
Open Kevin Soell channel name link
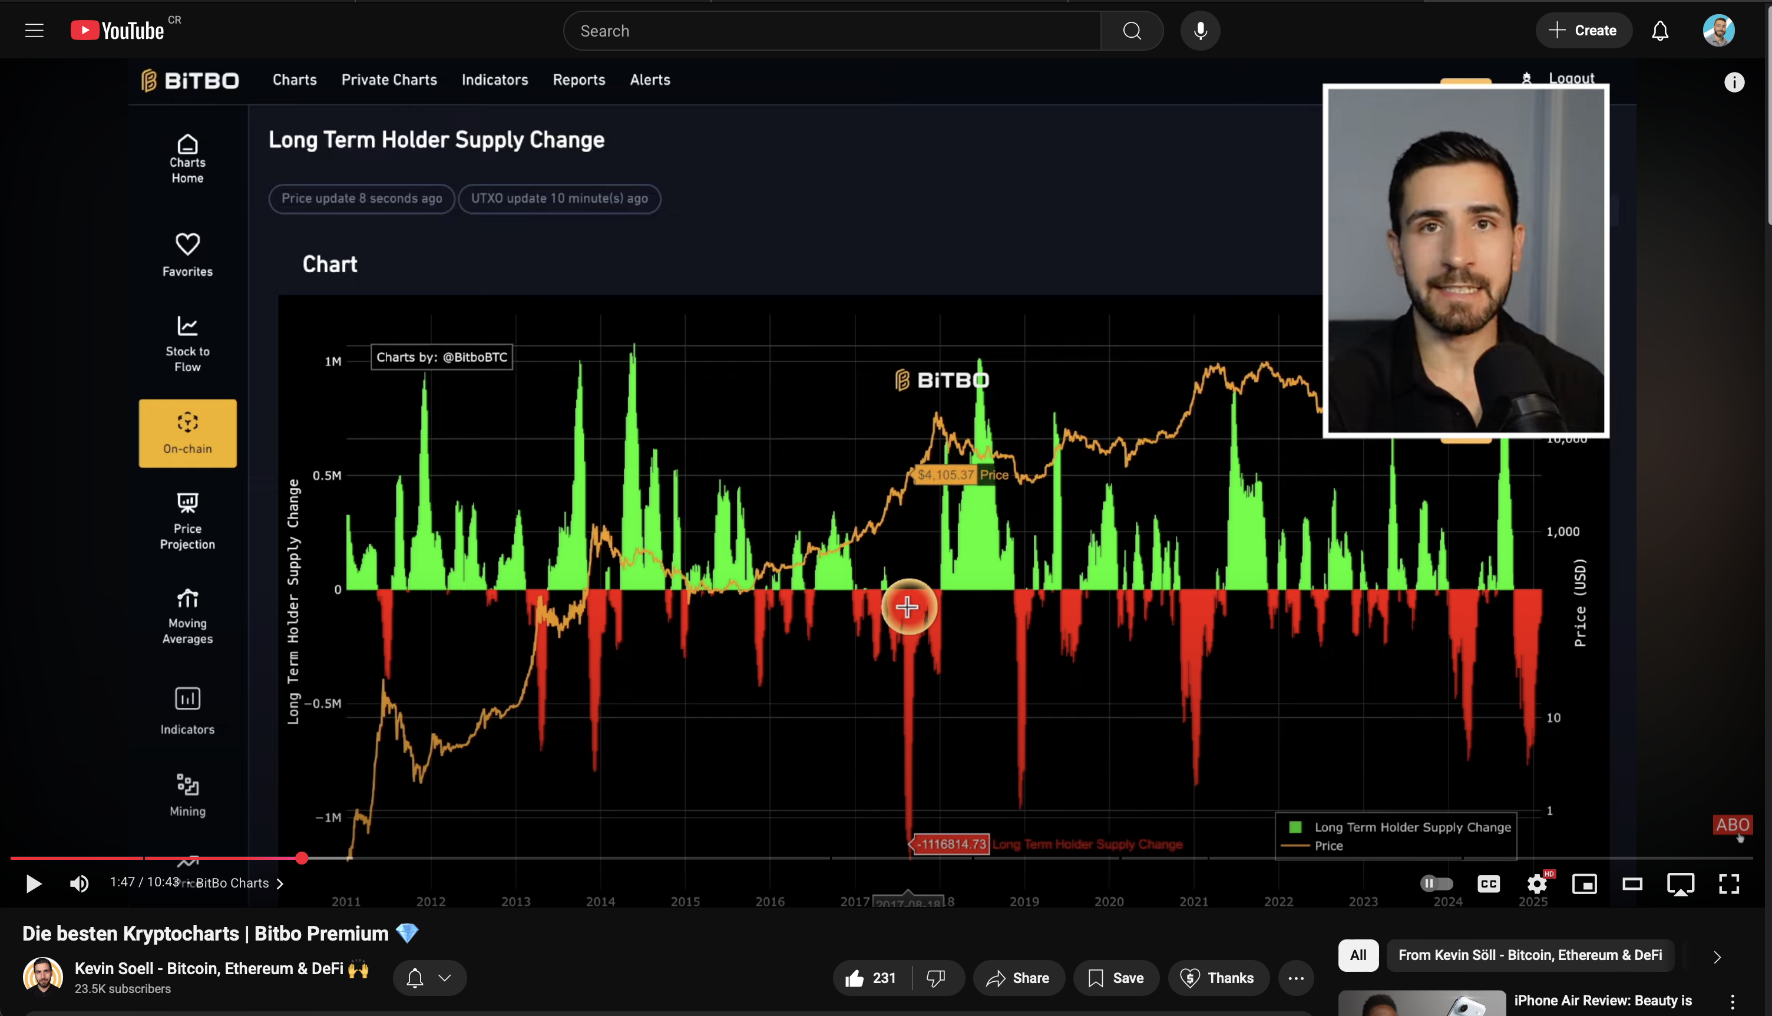221,968
